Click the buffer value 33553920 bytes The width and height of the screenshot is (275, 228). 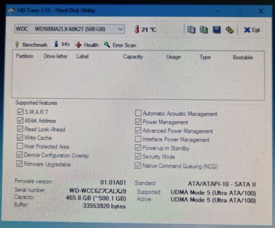(x=104, y=206)
